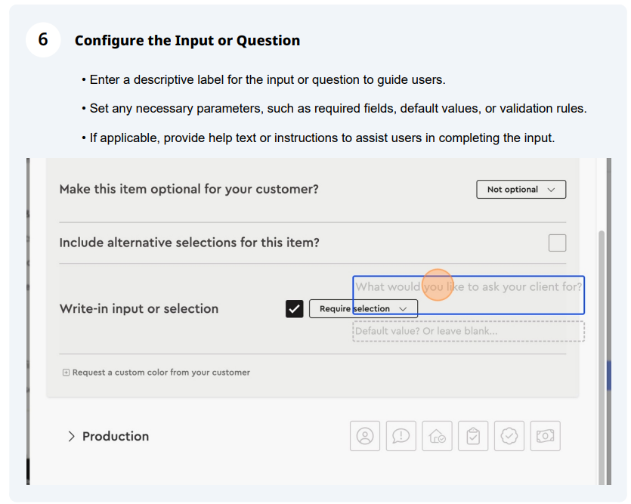
Task: Uncheck the Write-in input or selection checkbox
Action: (295, 308)
